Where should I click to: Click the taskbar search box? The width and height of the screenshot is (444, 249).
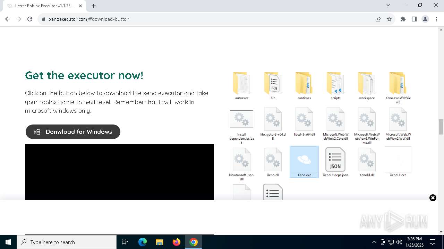click(x=67, y=242)
